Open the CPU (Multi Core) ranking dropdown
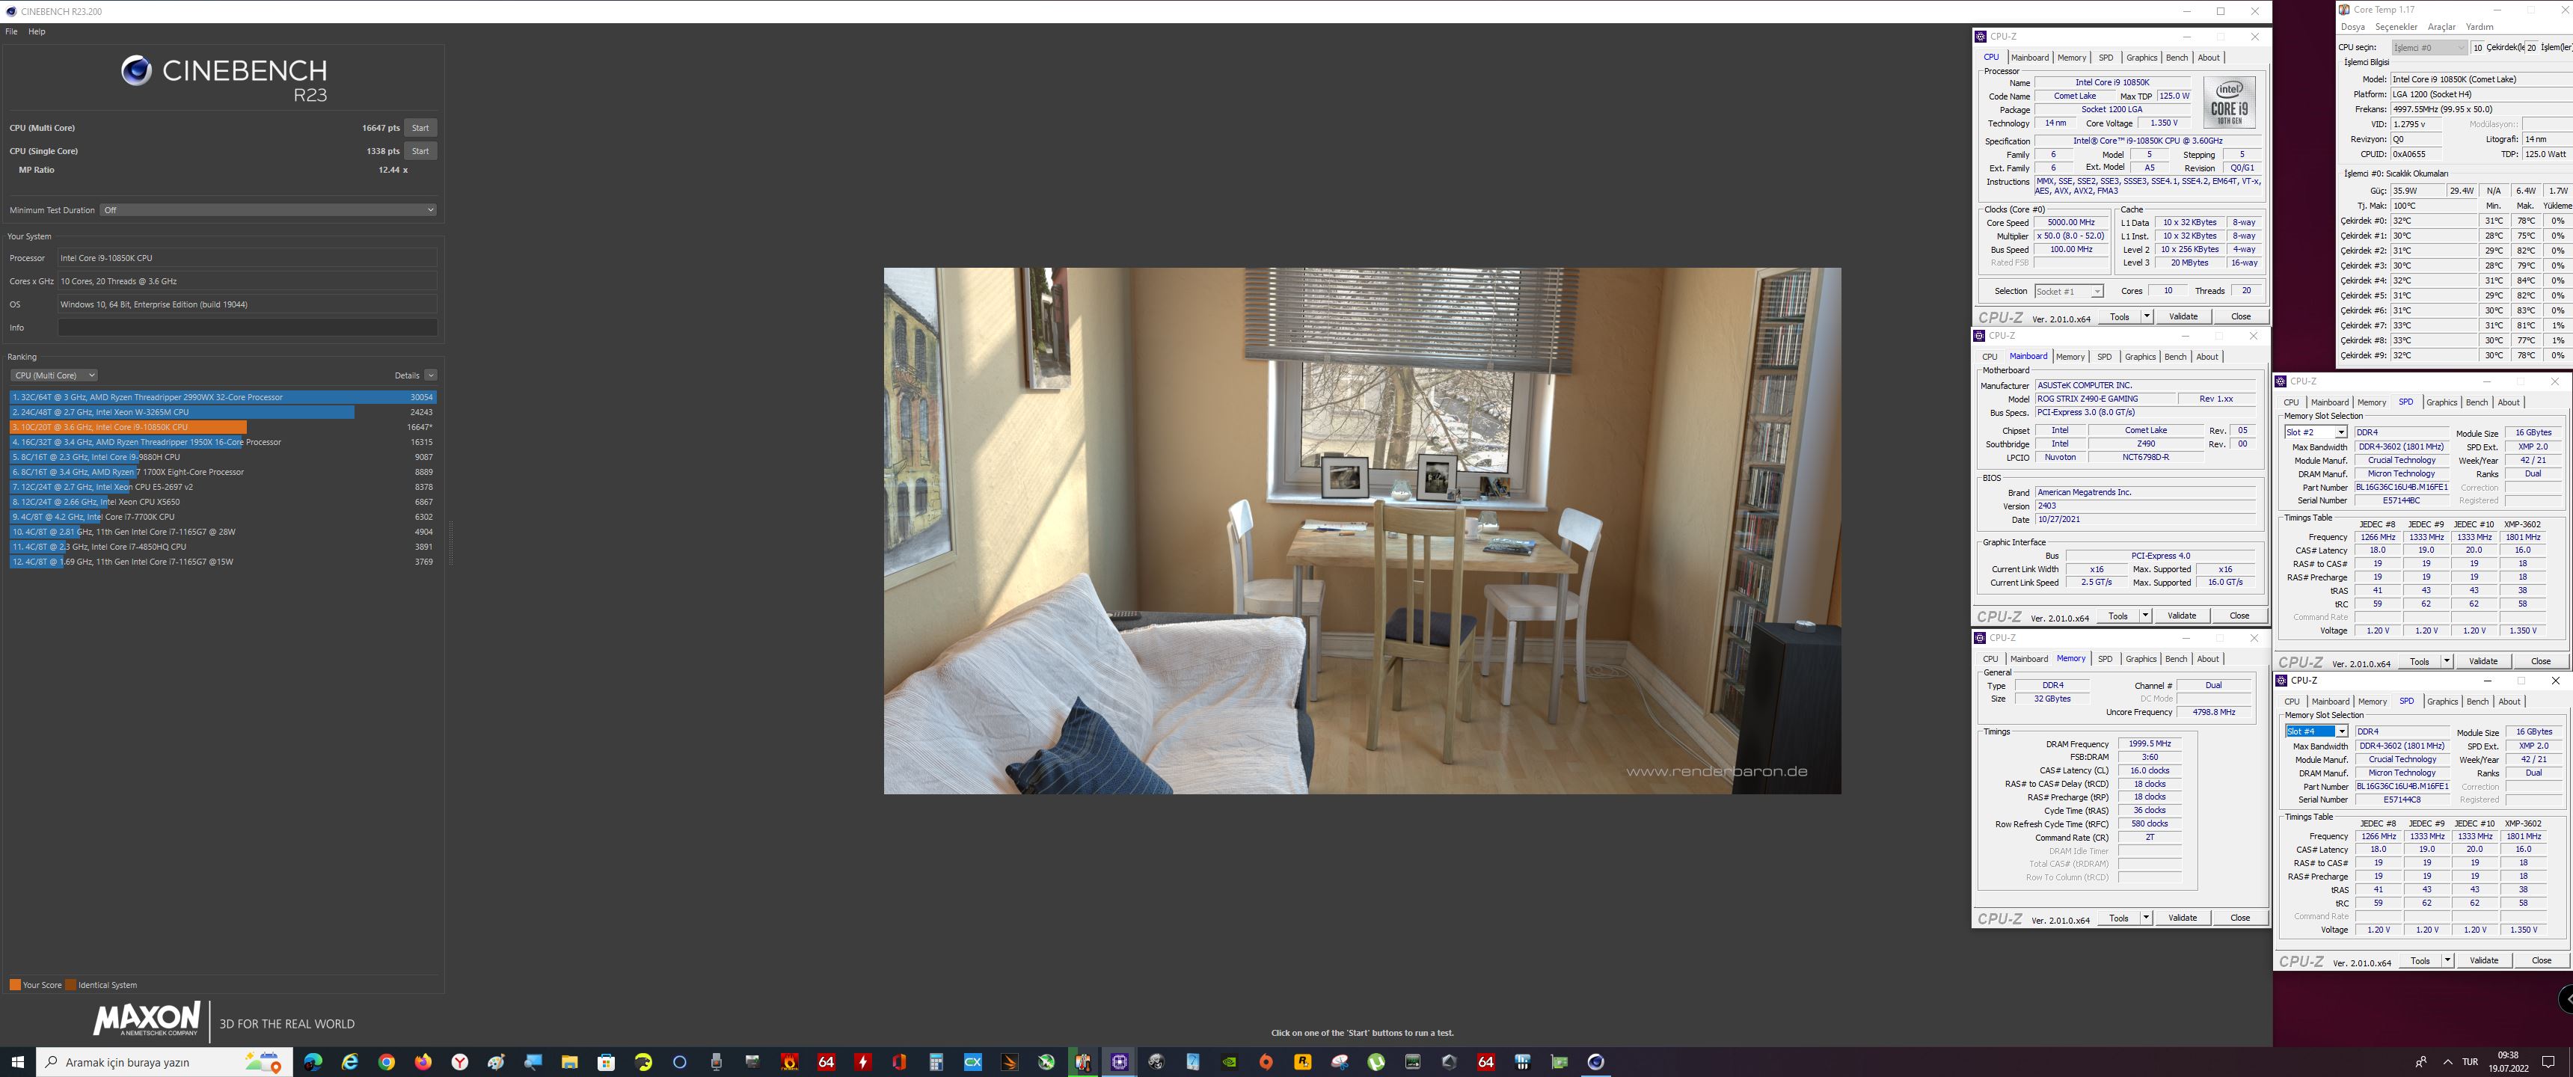Image resolution: width=2573 pixels, height=1077 pixels. click(x=54, y=375)
